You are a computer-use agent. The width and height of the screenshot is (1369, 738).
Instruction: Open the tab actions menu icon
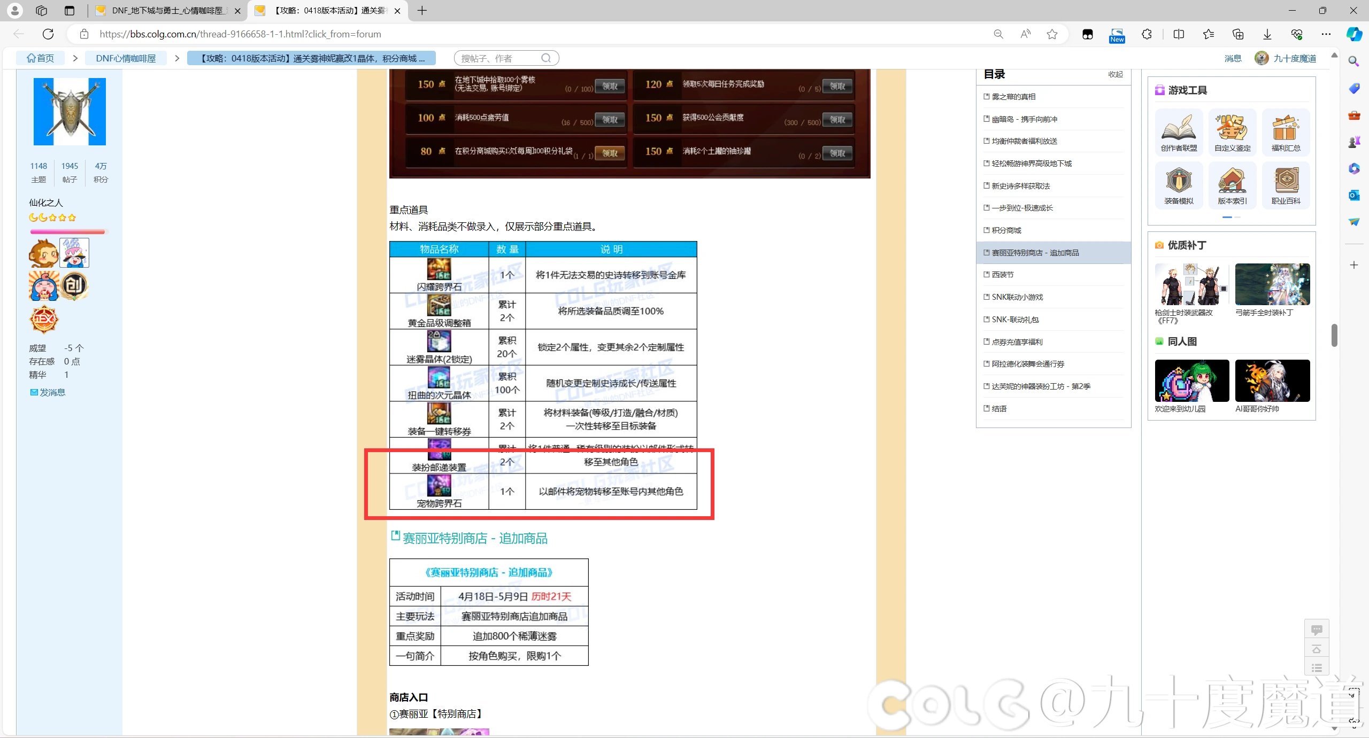[69, 10]
